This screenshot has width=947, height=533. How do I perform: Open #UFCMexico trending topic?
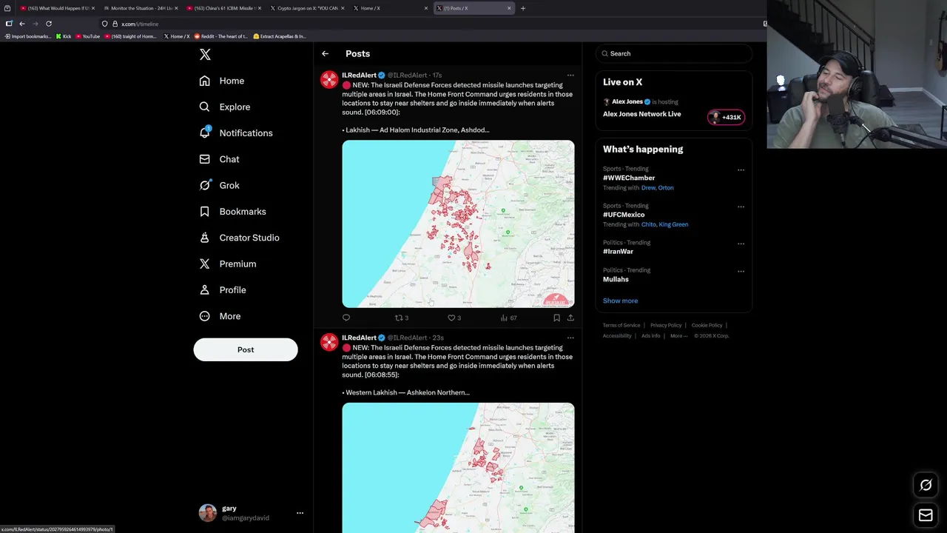click(624, 215)
